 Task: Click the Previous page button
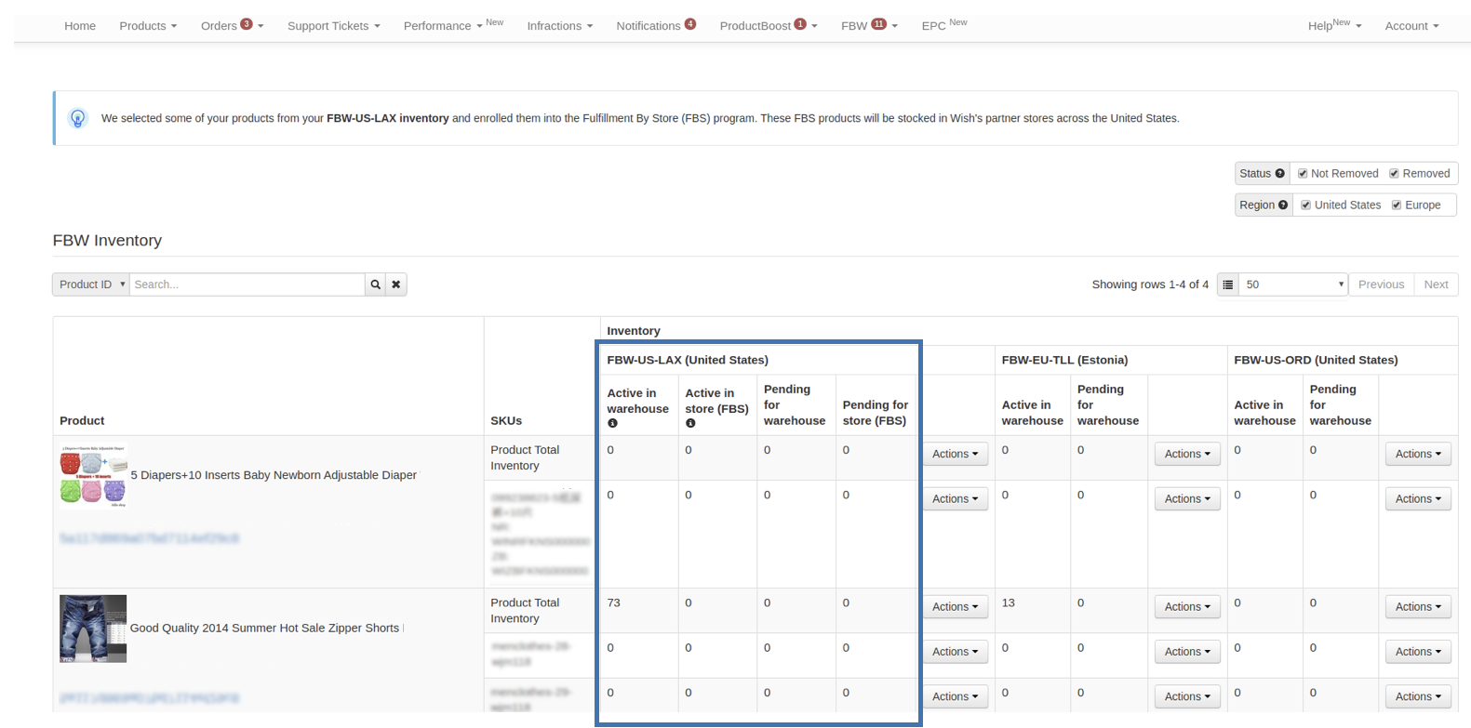click(x=1381, y=285)
